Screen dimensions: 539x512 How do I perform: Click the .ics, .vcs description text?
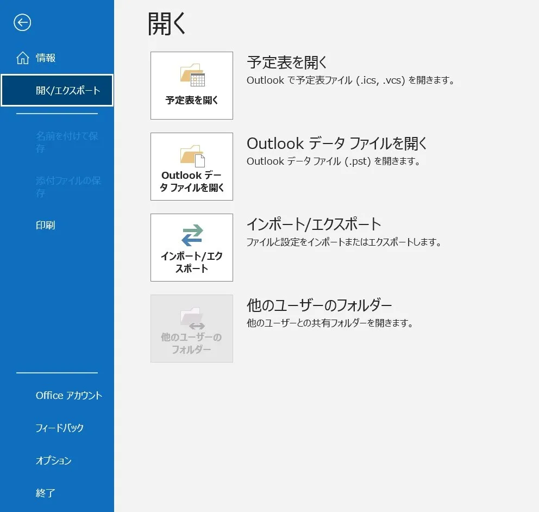coord(350,80)
